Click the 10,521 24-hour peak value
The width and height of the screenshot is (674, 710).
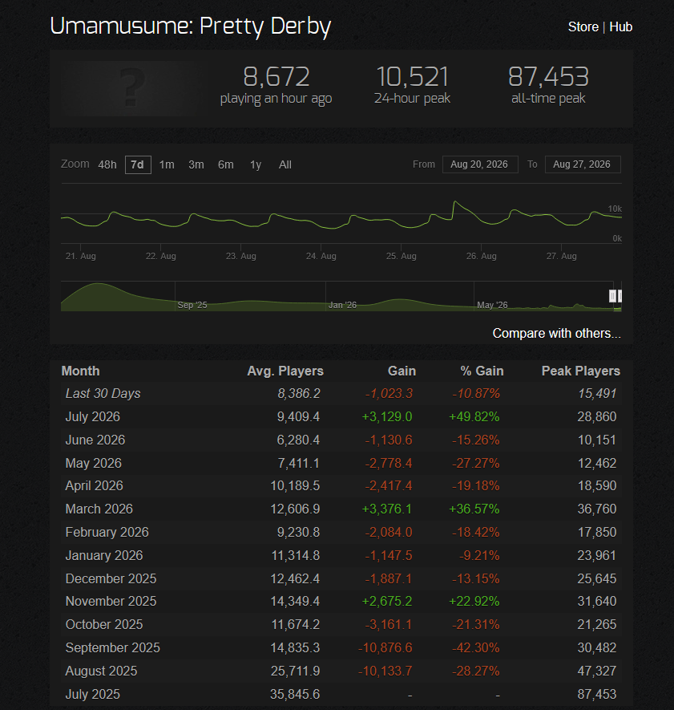tap(412, 76)
